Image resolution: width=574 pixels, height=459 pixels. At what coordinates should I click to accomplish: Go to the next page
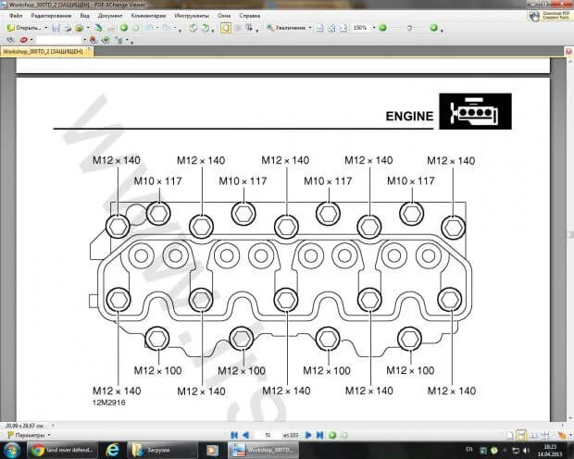click(x=309, y=434)
